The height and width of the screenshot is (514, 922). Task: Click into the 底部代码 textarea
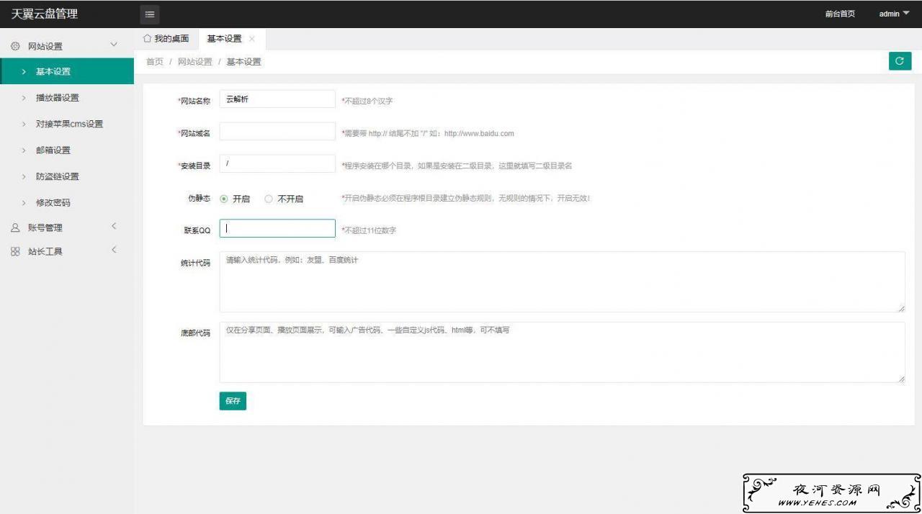click(562, 352)
